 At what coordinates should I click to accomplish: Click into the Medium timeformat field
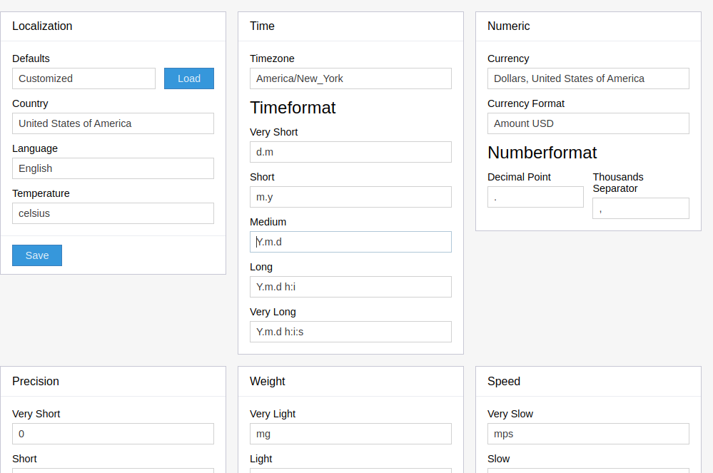(350, 242)
